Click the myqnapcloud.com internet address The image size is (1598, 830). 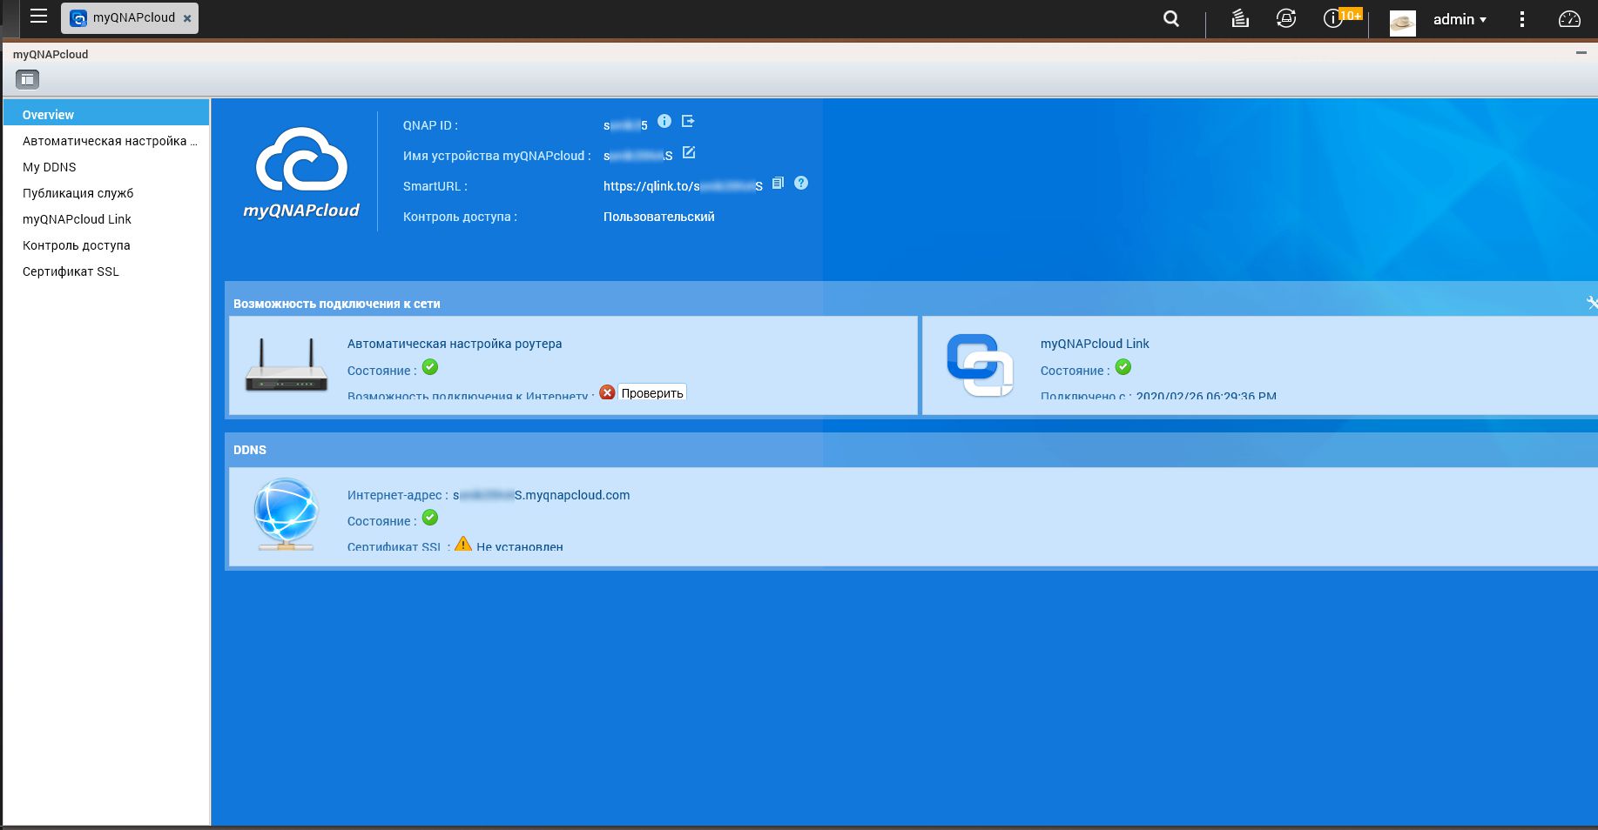[x=541, y=495]
